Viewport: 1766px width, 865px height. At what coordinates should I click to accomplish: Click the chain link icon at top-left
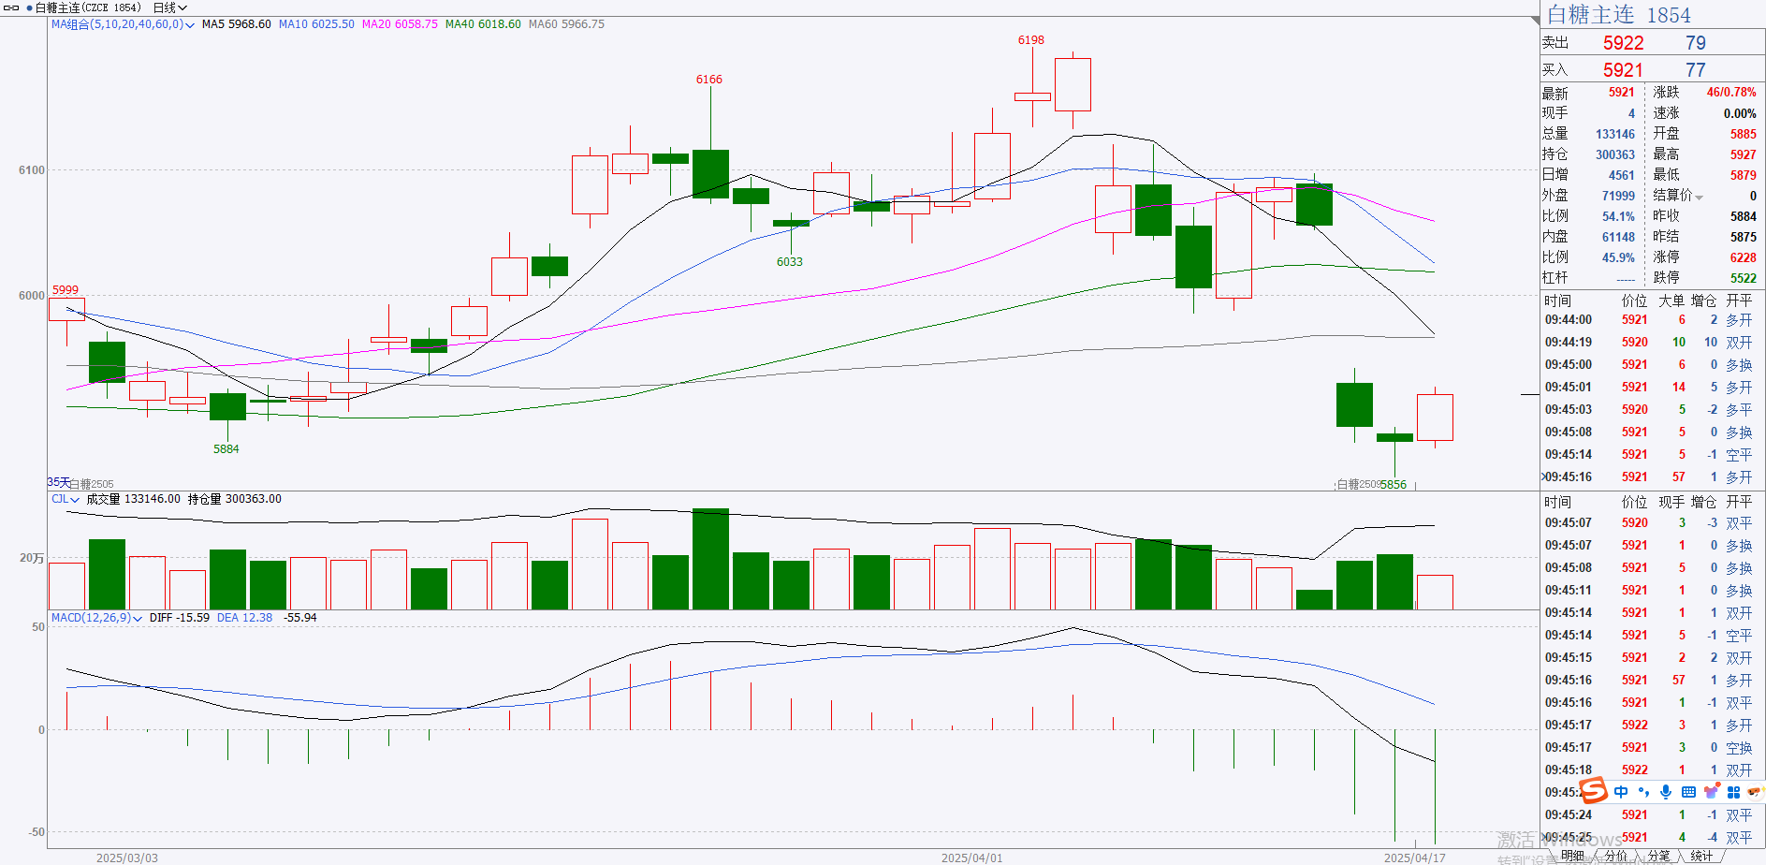[11, 7]
